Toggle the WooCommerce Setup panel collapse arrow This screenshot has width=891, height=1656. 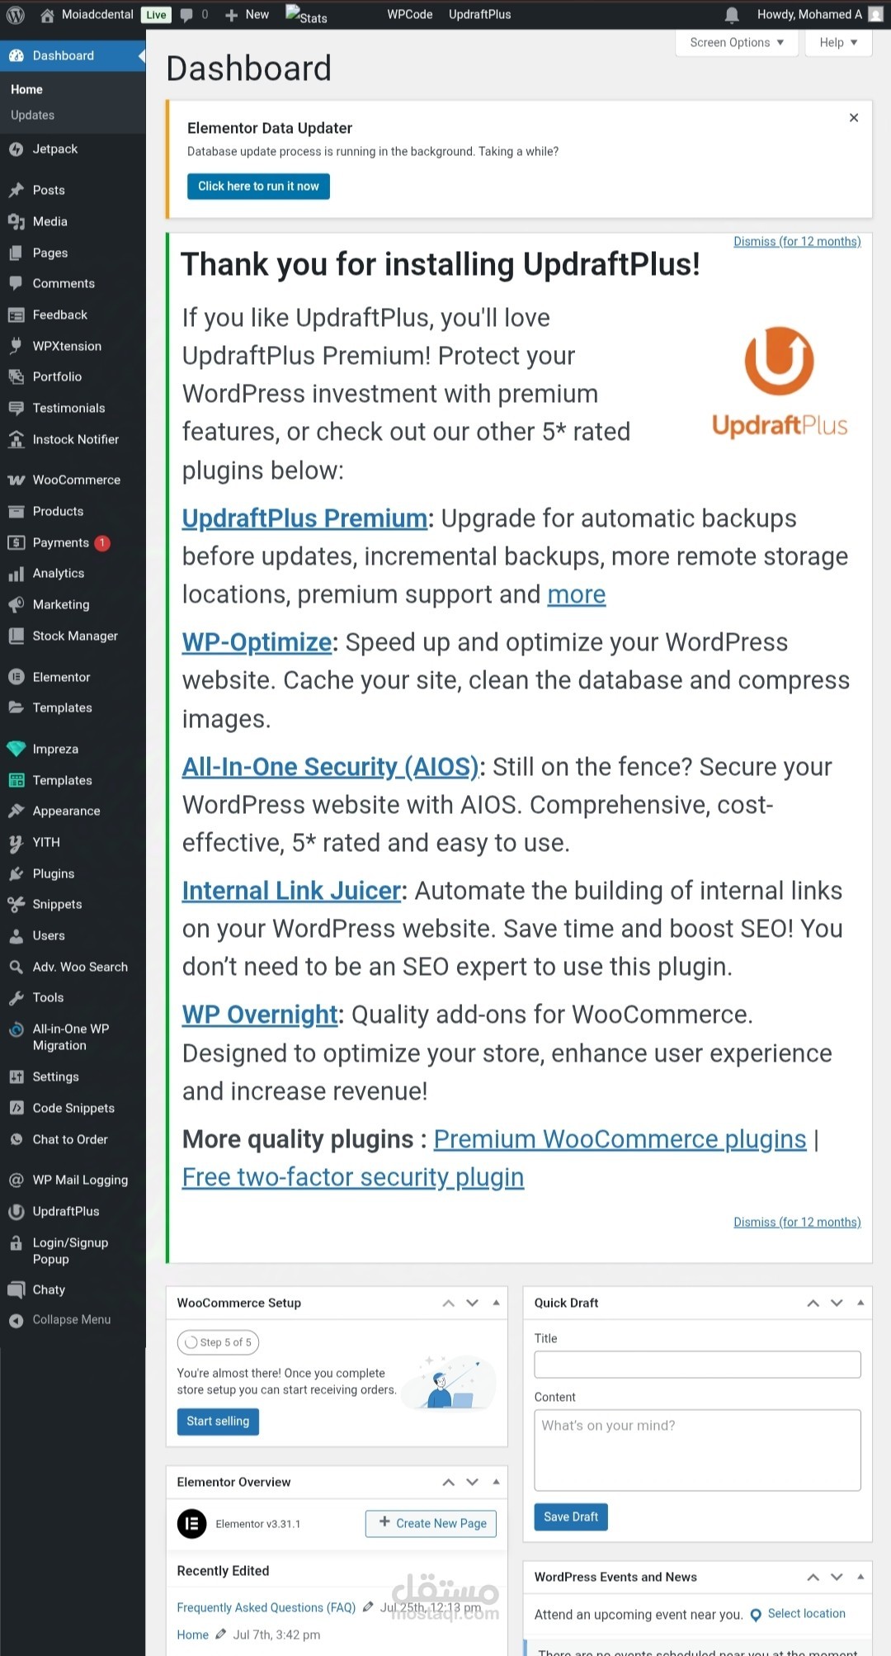[x=496, y=1303]
